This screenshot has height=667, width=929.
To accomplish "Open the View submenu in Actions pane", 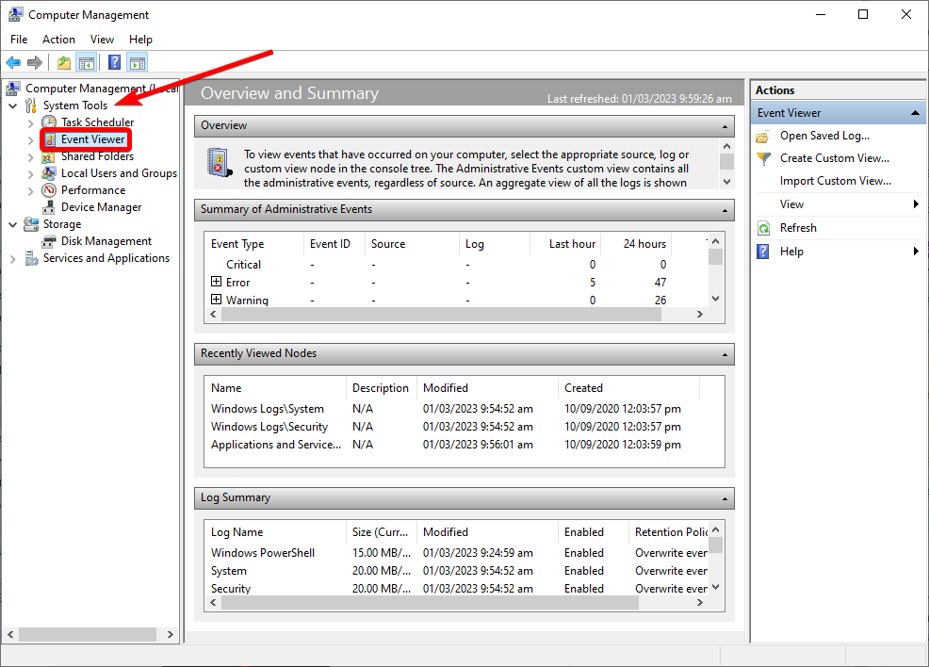I will (839, 204).
